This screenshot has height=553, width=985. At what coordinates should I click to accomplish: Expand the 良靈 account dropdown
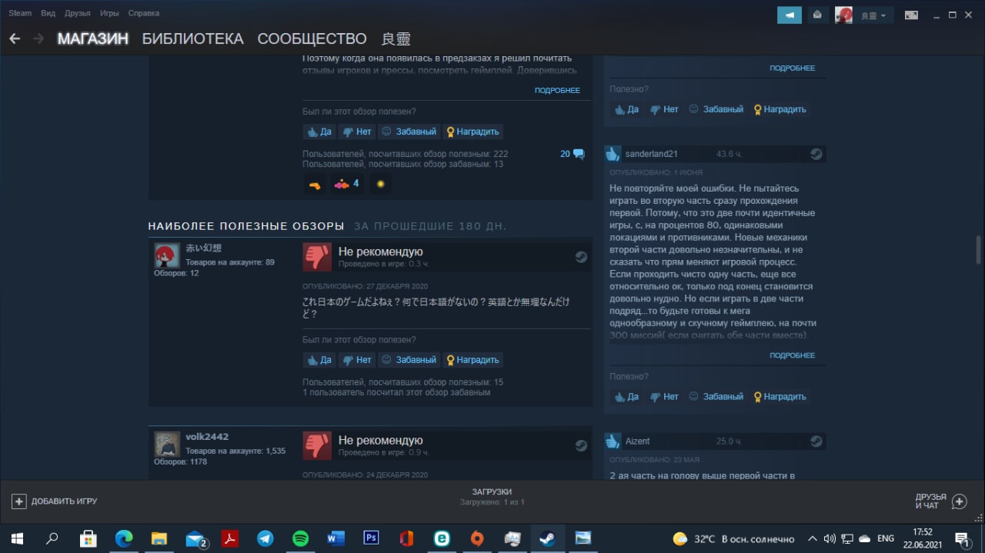tap(873, 15)
